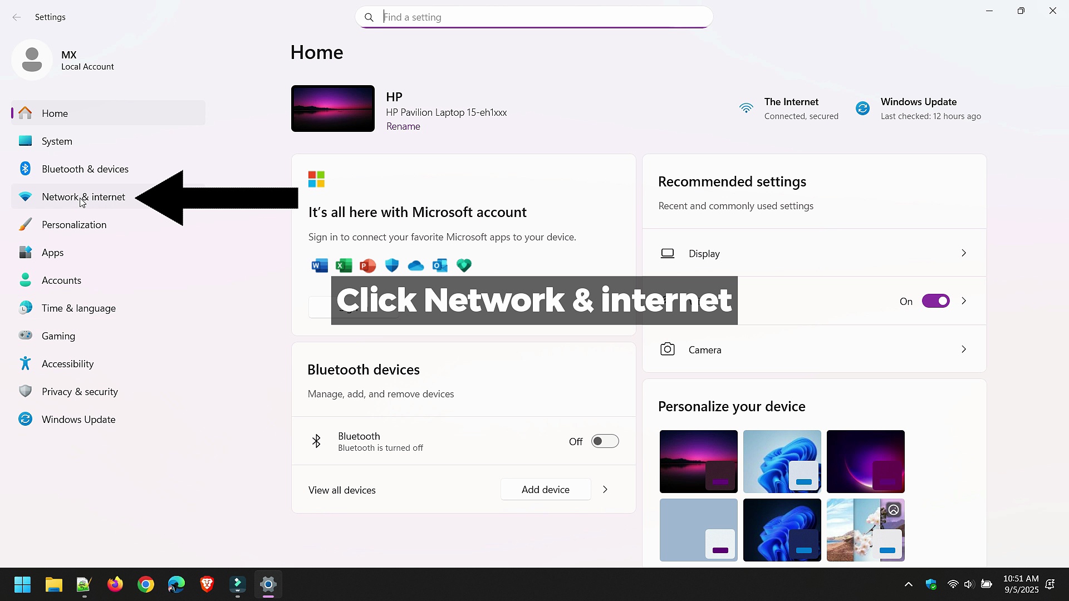Click the Defender shield icon in Microsoft card

pos(392,265)
